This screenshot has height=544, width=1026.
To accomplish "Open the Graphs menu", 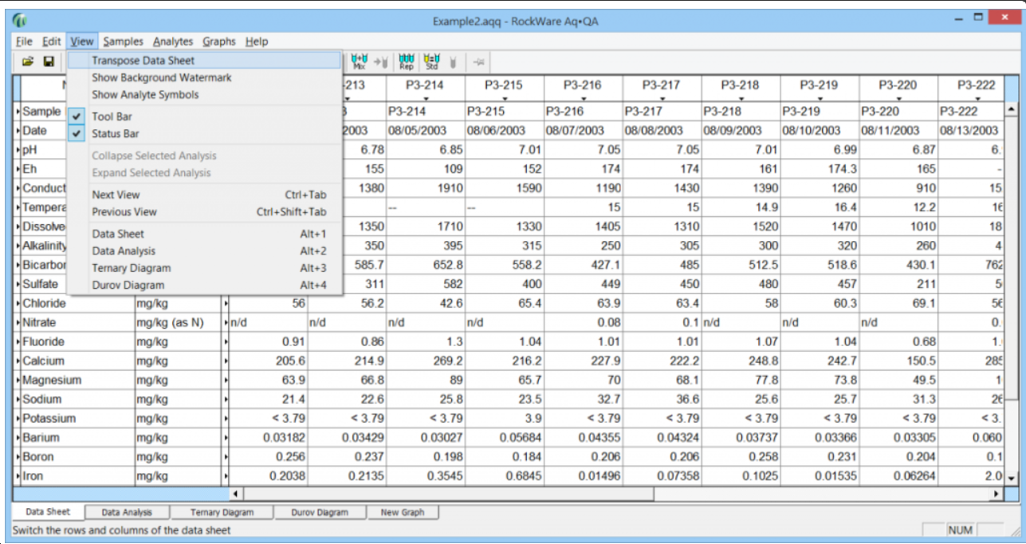I will point(219,41).
